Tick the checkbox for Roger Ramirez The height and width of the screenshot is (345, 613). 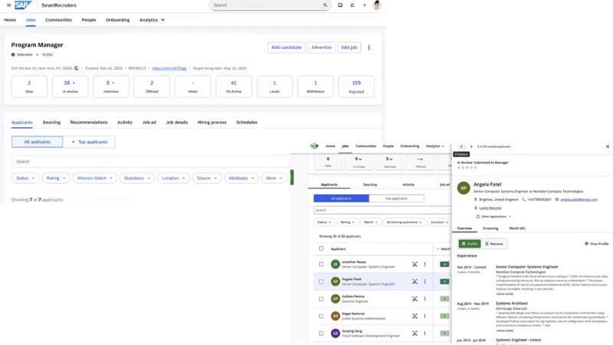(321, 316)
